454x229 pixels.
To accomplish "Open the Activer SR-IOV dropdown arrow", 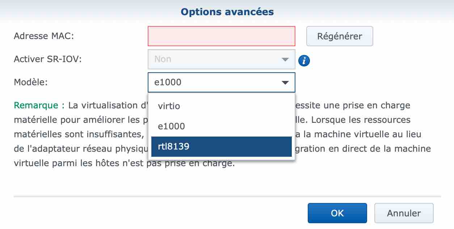I will [285, 59].
